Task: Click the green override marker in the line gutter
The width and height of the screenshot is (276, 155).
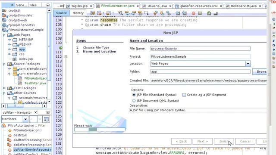Action: click(61, 48)
